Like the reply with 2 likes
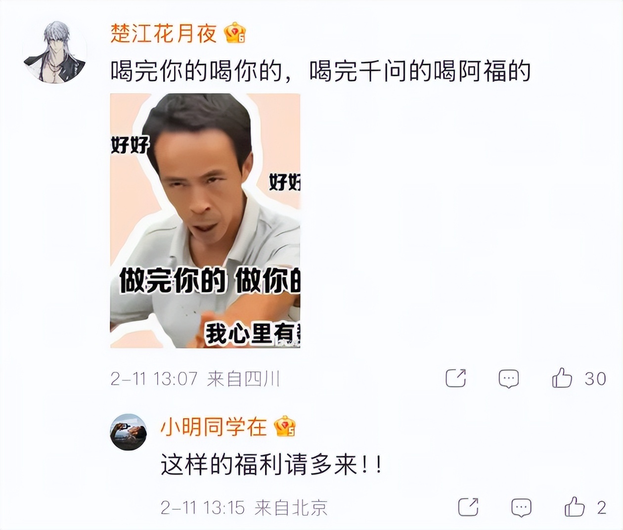 tap(575, 507)
